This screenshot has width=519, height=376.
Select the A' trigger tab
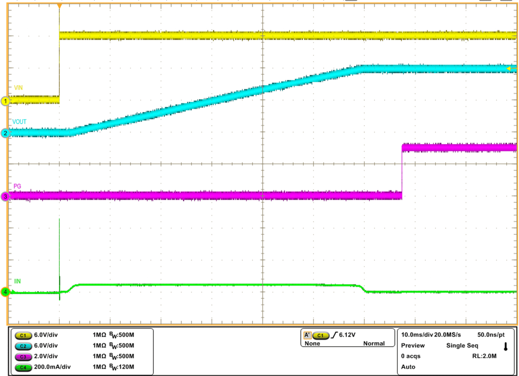pos(307,335)
